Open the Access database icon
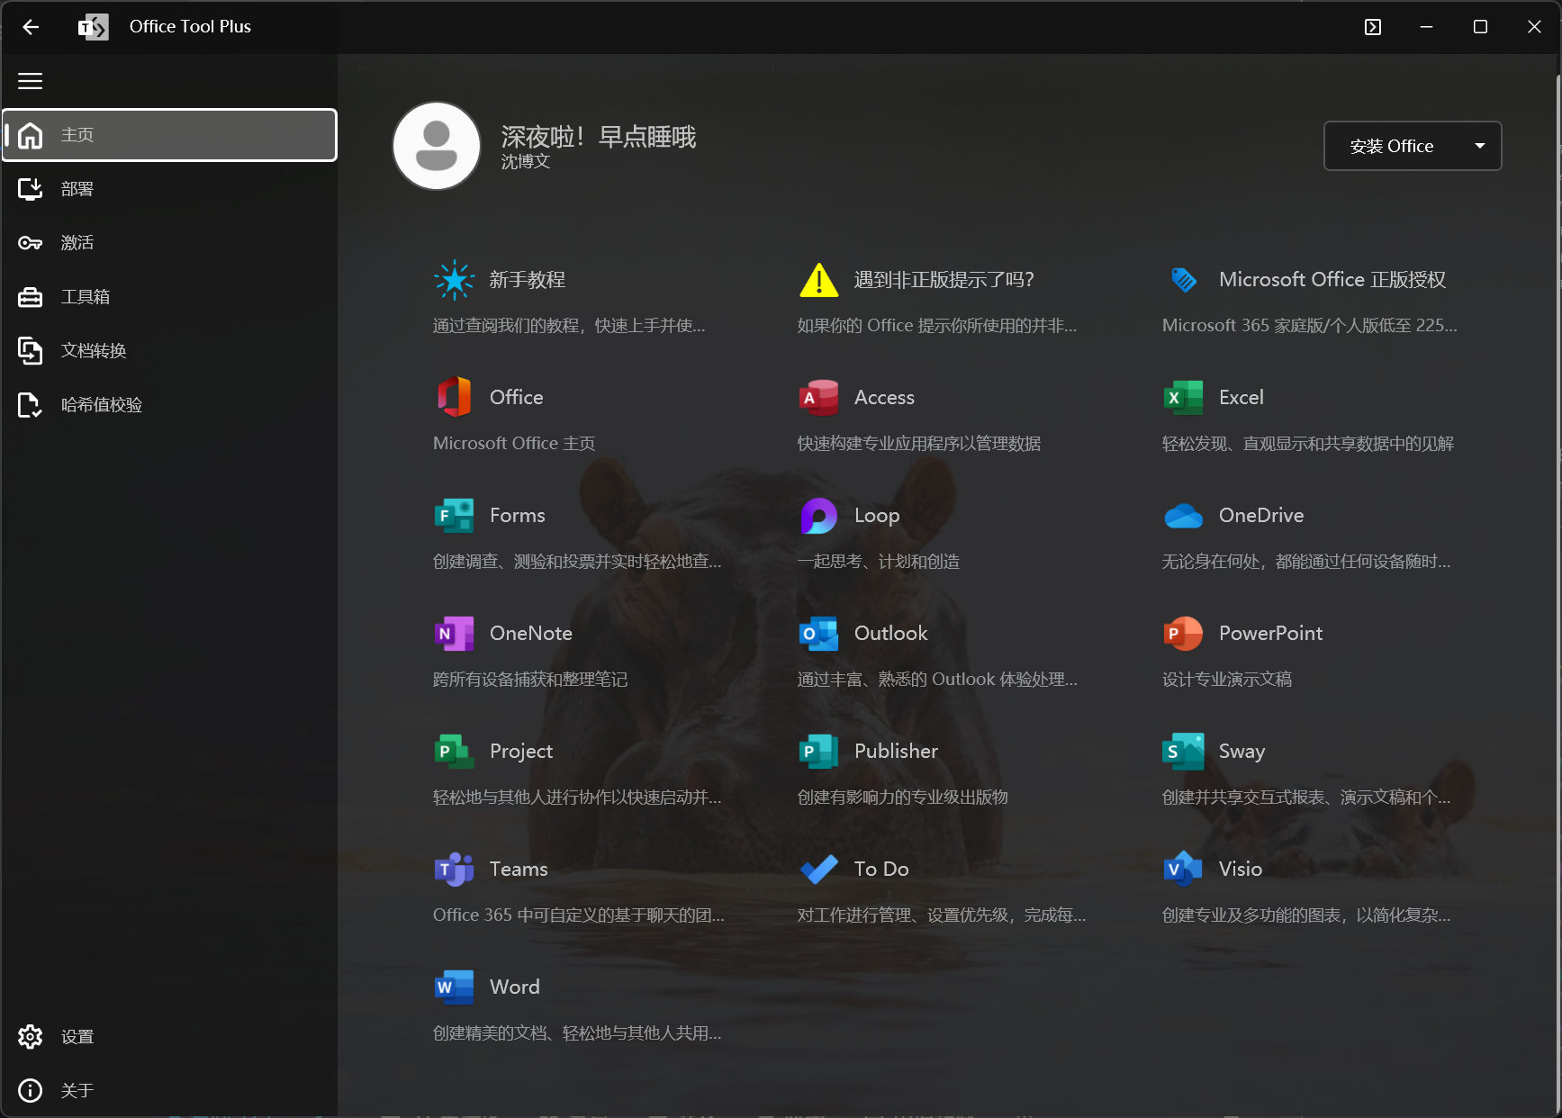The height and width of the screenshot is (1118, 1562). (818, 398)
